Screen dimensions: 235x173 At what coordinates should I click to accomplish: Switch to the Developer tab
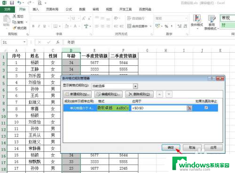pos(125,9)
